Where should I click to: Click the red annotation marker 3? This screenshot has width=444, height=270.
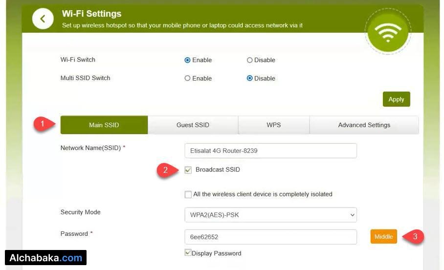click(414, 237)
